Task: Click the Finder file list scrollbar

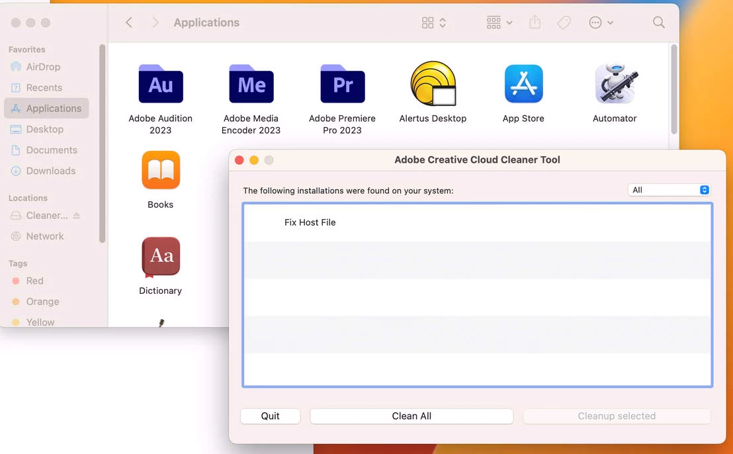Action: click(x=673, y=89)
